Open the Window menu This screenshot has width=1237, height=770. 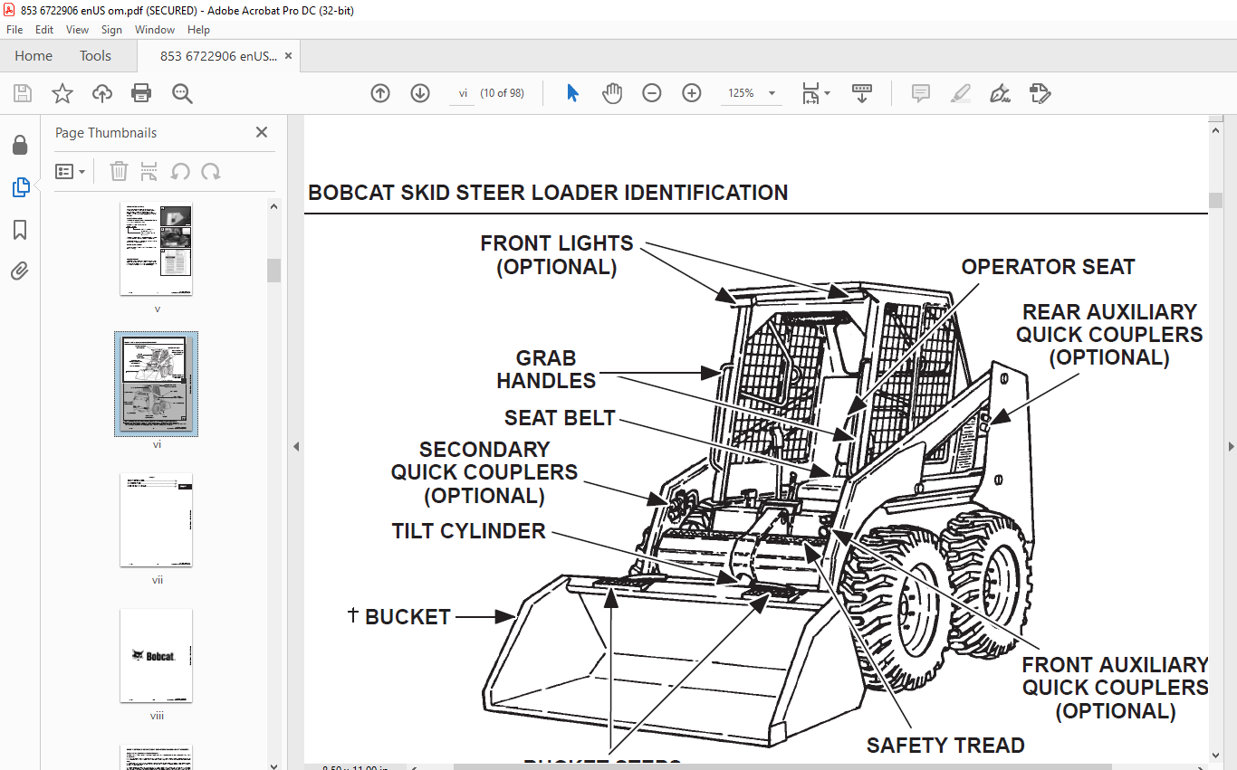click(155, 30)
